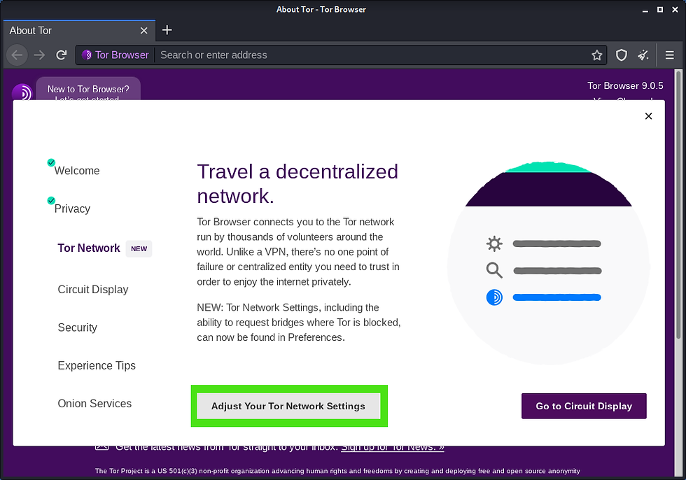The width and height of the screenshot is (686, 480).
Task: Select the Tor Network step
Action: point(89,248)
